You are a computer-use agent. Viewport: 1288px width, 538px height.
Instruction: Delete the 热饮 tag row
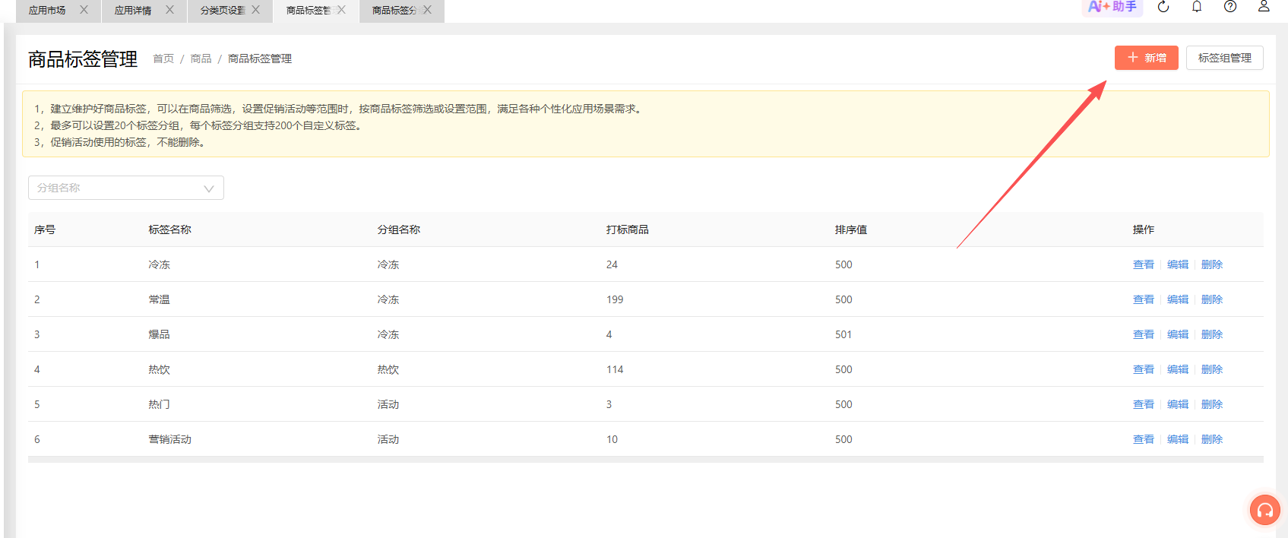coord(1212,369)
